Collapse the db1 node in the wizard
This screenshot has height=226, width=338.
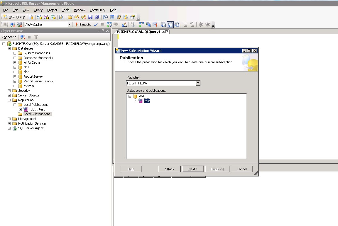pyautogui.click(x=130, y=96)
